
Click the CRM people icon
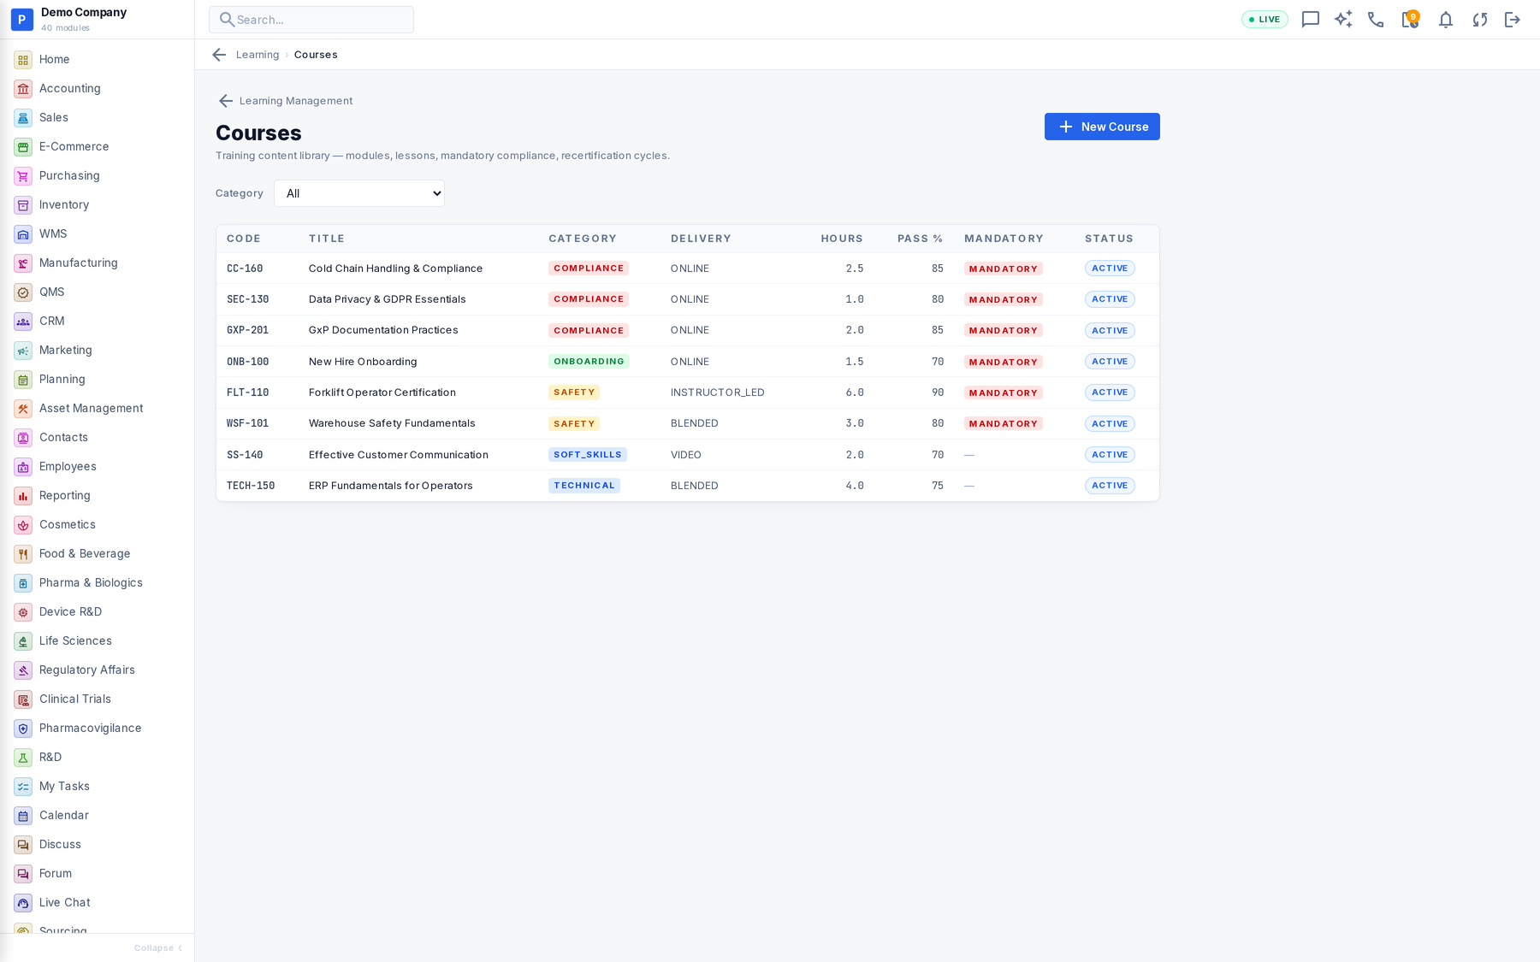(23, 322)
